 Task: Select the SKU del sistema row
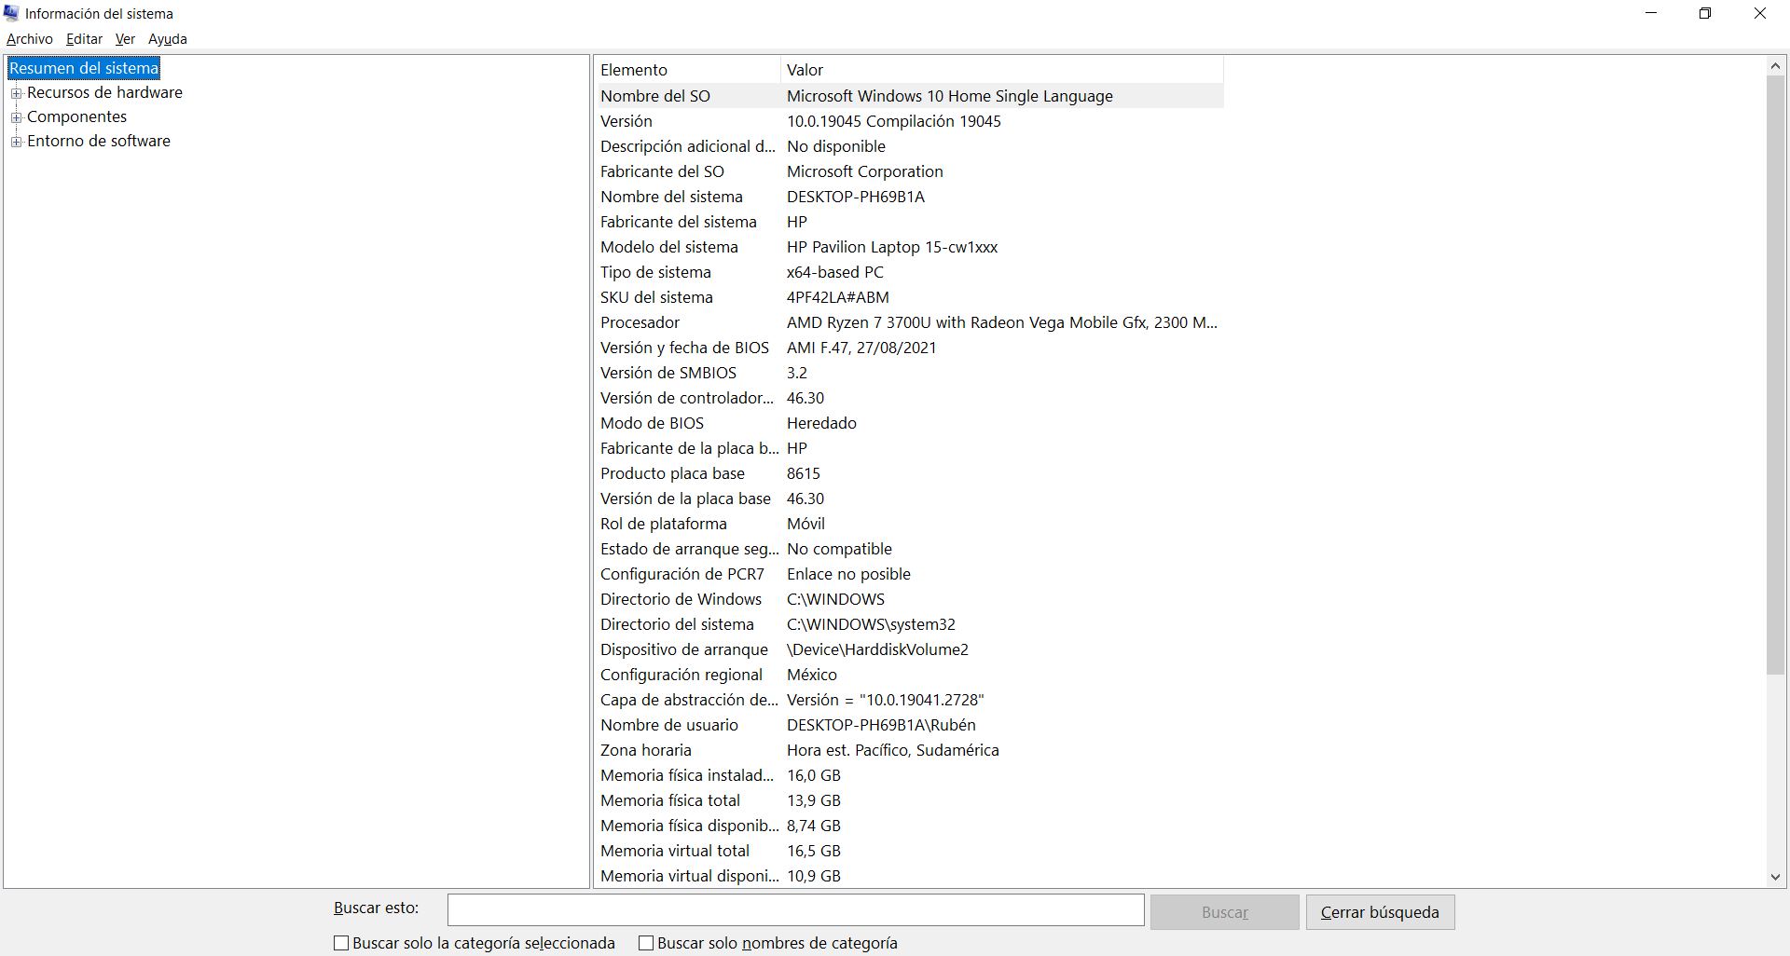click(910, 297)
